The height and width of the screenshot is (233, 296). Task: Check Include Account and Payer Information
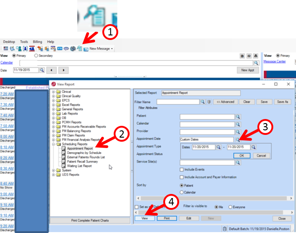(182, 177)
